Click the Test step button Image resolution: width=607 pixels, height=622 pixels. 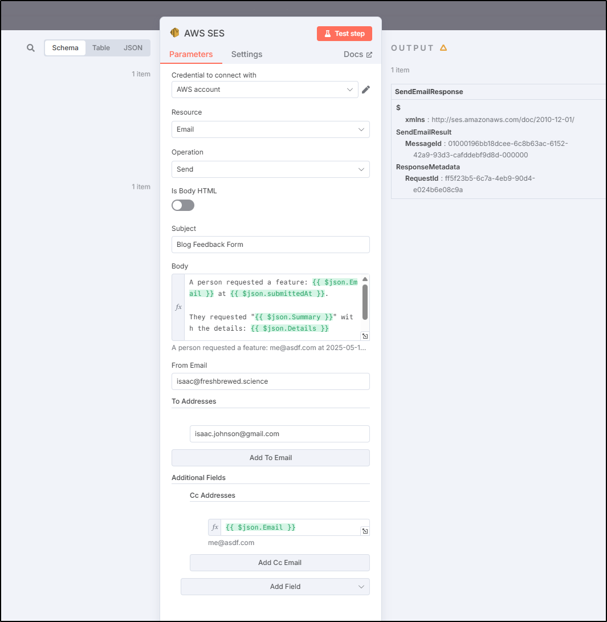(x=344, y=34)
